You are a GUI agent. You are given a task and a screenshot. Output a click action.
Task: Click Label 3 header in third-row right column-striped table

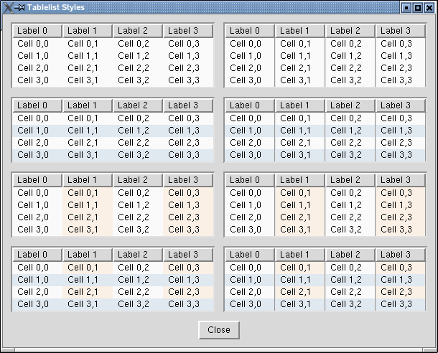(x=401, y=180)
